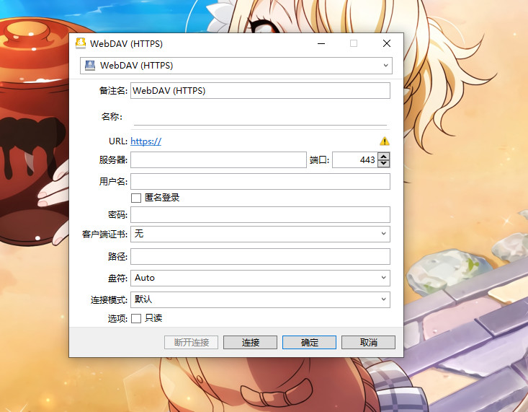Viewport: 528px width, 412px height.
Task: Click the WebDAV drive icon in the top combo box
Action: coord(90,65)
